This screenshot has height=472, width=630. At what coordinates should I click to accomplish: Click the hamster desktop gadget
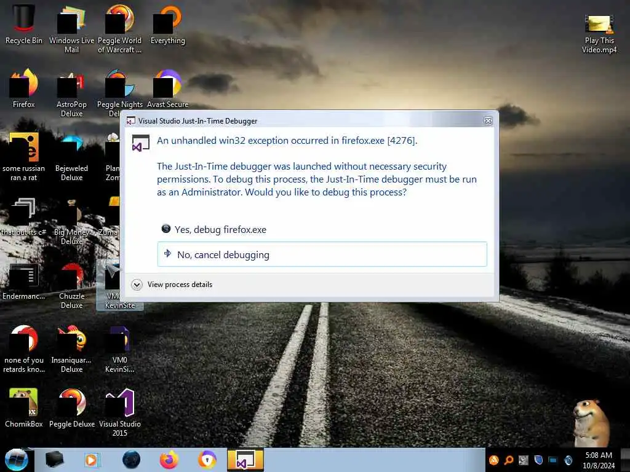pos(591,423)
